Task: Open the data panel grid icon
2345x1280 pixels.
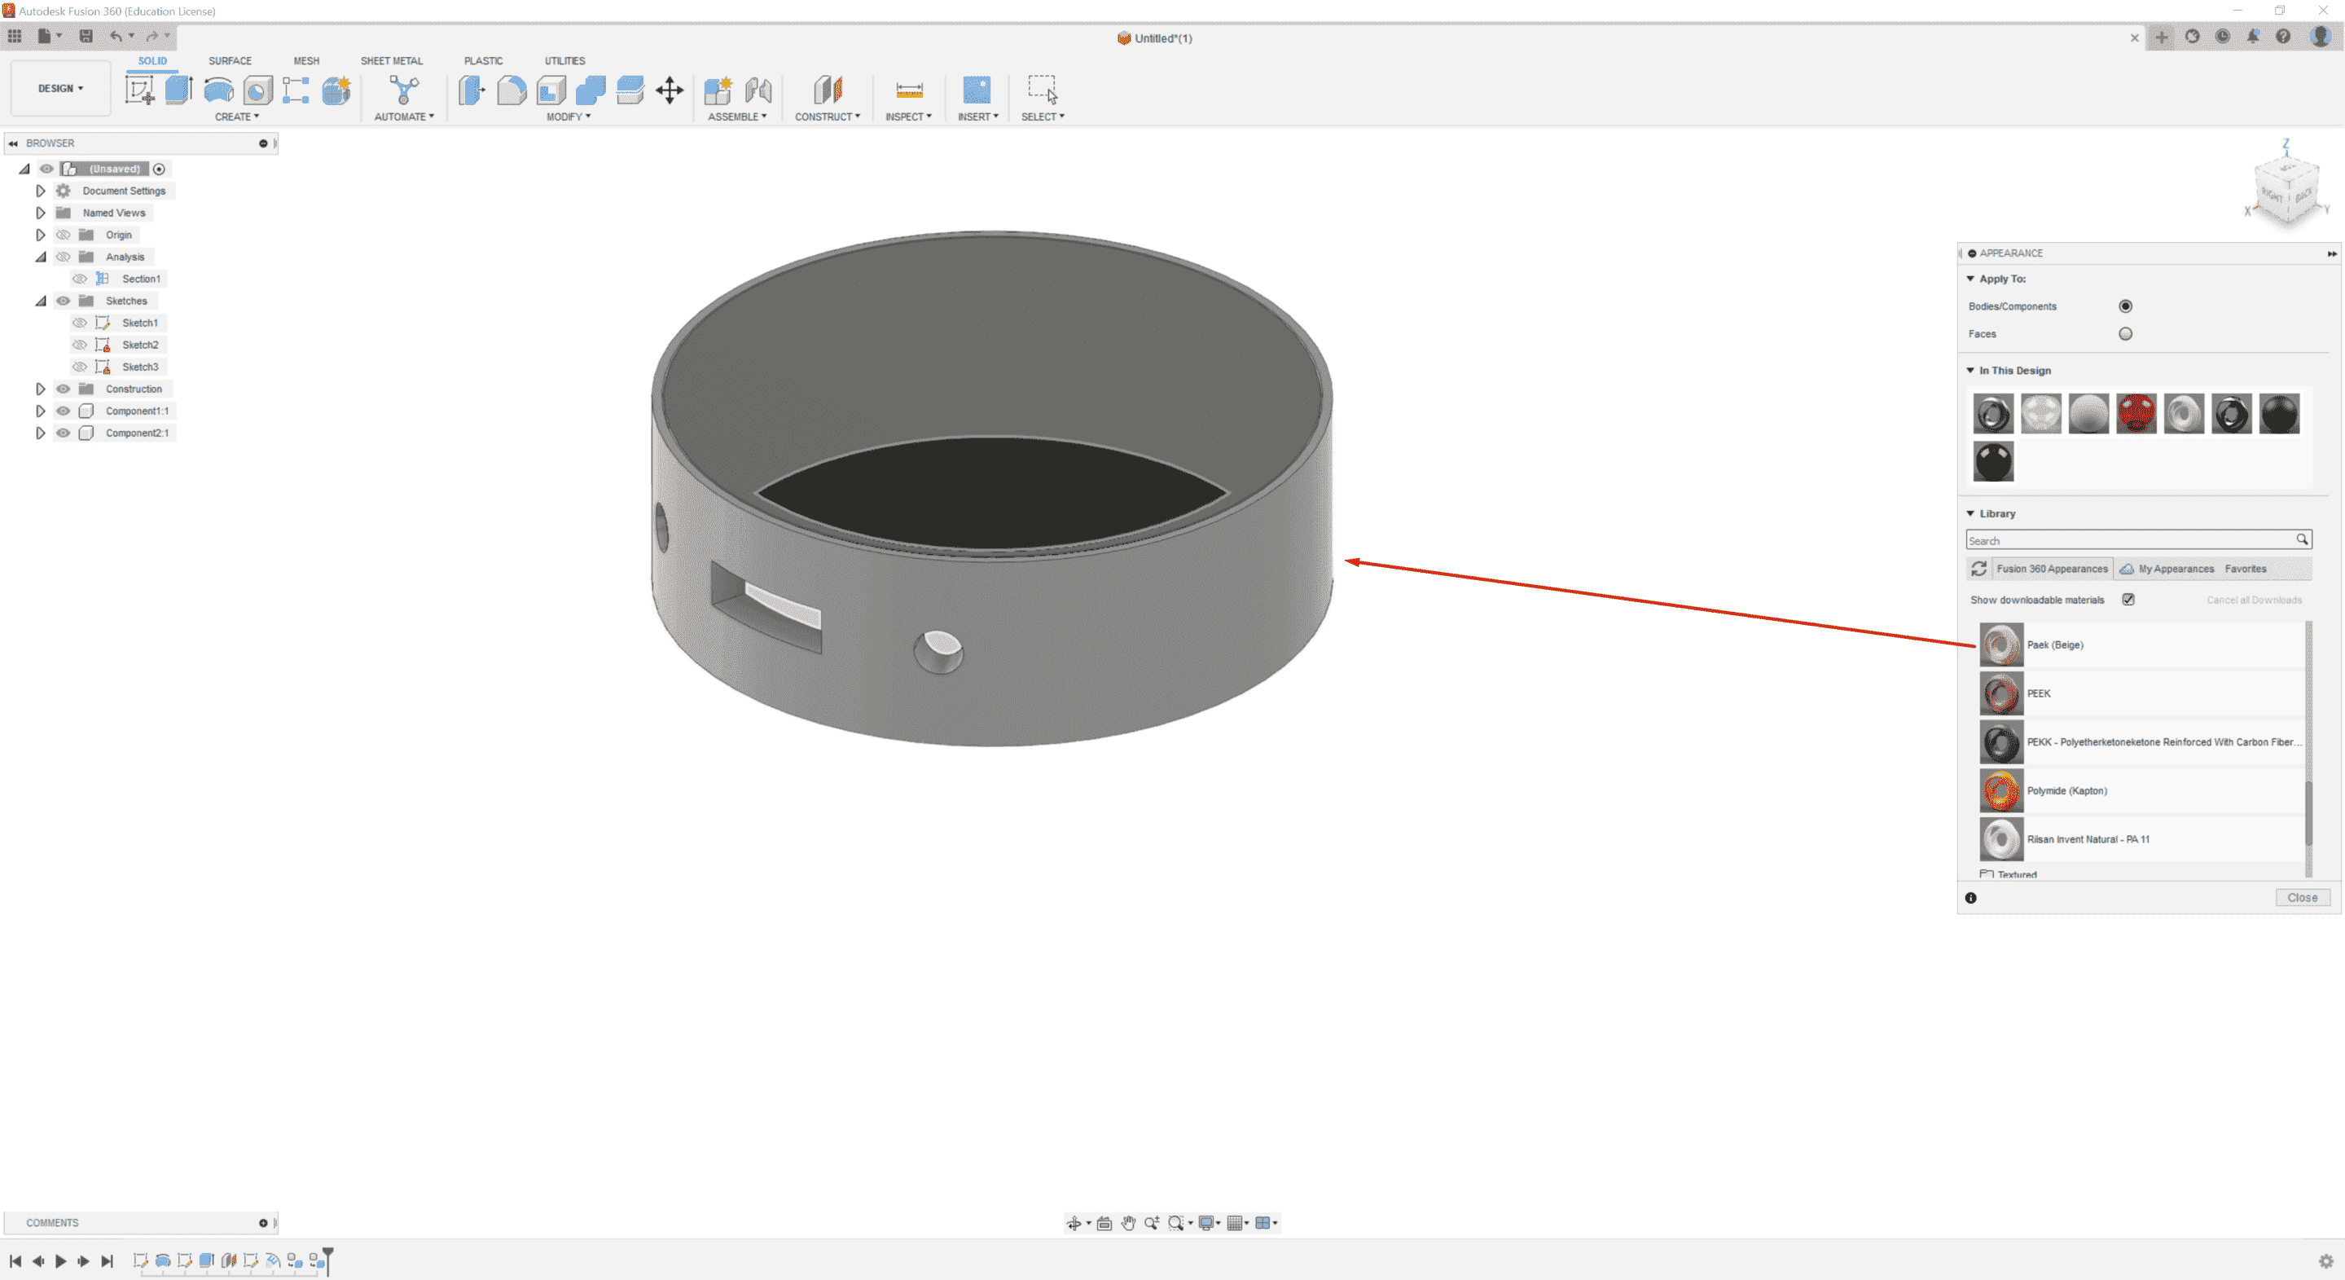Action: [x=15, y=37]
